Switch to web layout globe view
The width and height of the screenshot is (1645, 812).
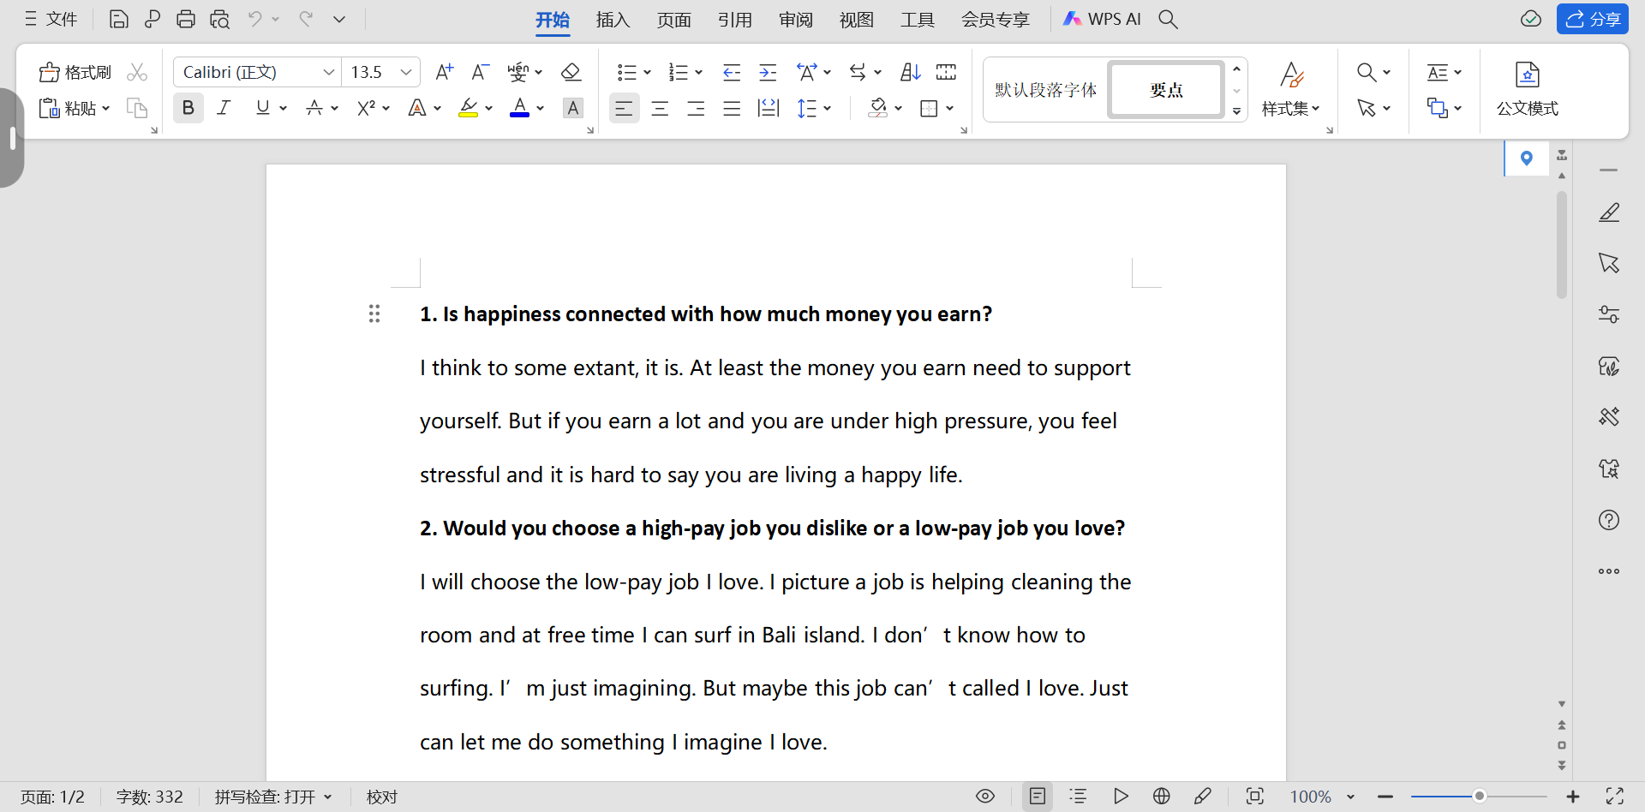(x=1162, y=797)
